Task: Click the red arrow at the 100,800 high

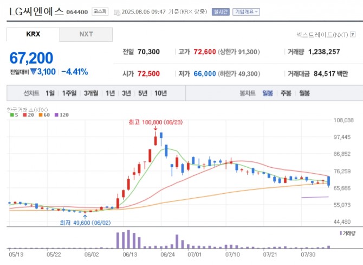Action: coord(156,128)
